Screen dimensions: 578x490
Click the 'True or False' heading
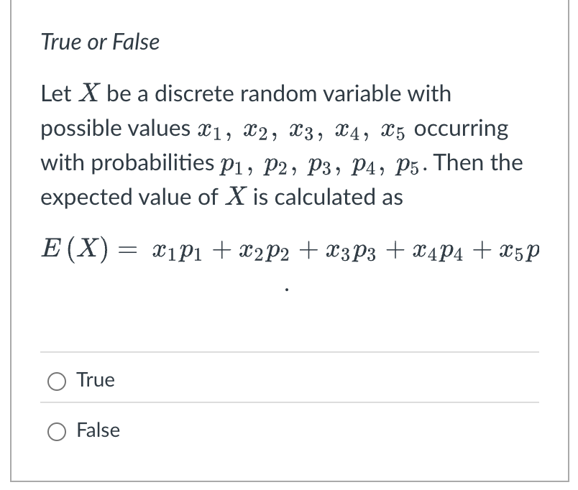[x=100, y=42]
